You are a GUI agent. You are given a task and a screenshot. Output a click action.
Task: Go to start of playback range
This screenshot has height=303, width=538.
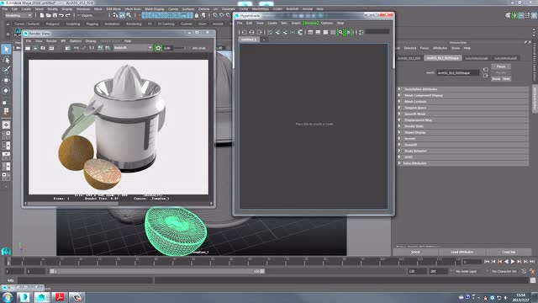pyautogui.click(x=487, y=262)
